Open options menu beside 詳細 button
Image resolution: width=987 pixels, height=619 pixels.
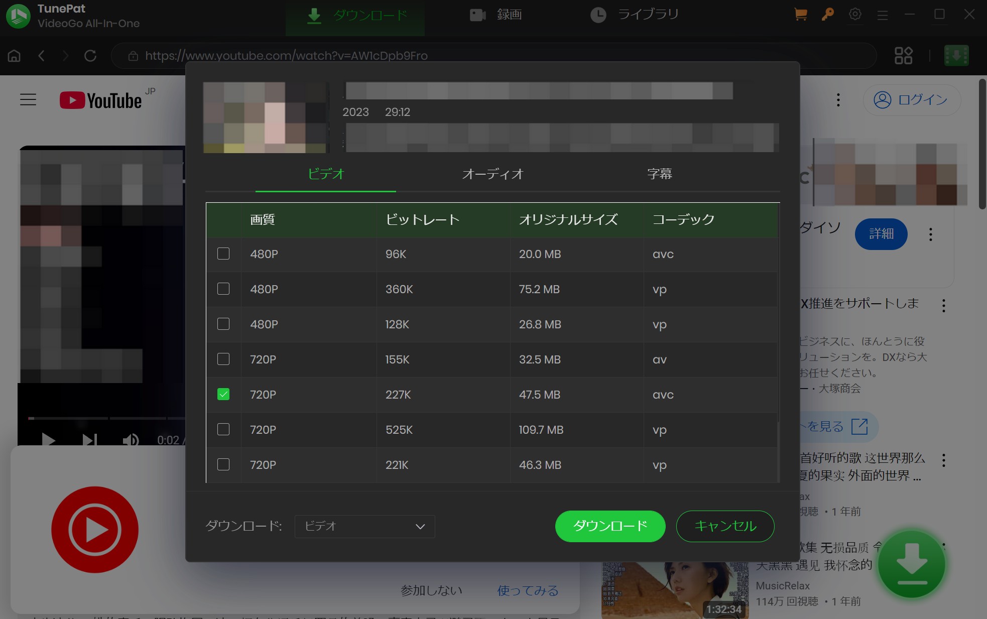pos(930,234)
